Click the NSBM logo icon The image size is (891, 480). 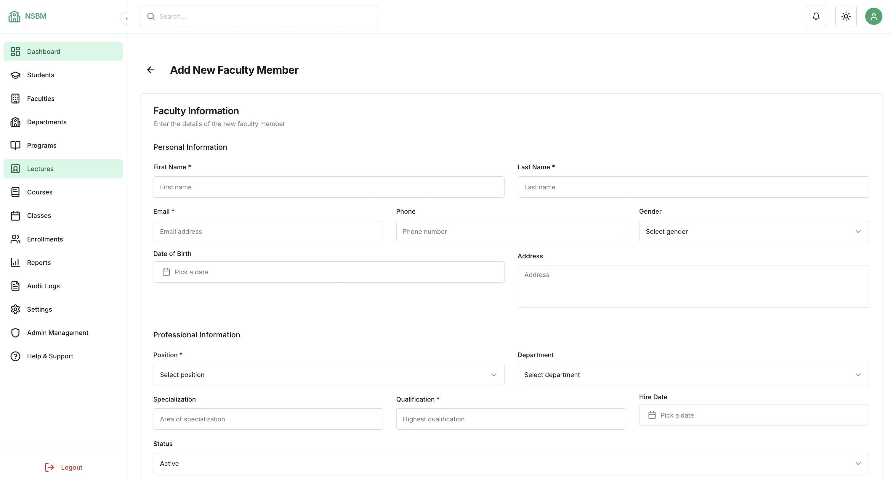[14, 16]
